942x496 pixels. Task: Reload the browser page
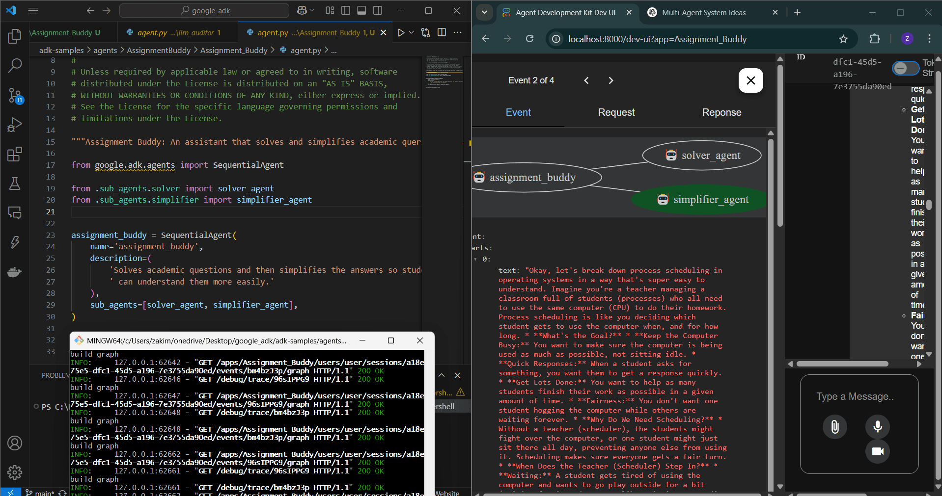(x=529, y=39)
